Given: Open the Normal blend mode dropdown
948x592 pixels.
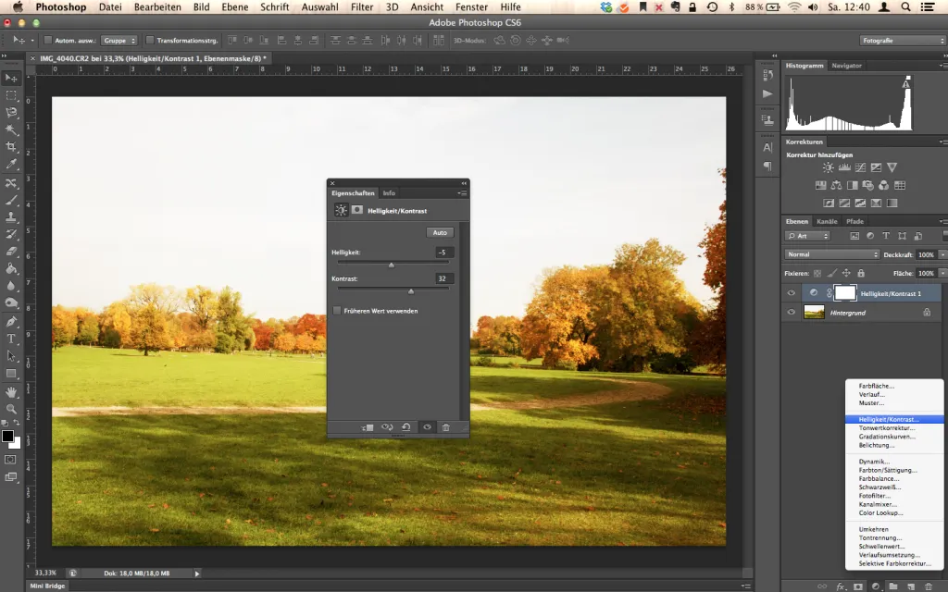Looking at the screenshot, I should (832, 254).
